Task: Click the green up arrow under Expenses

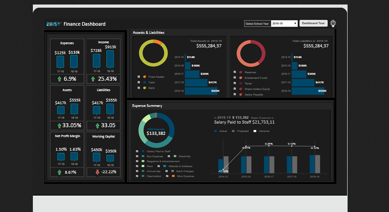Action: click(x=59, y=79)
